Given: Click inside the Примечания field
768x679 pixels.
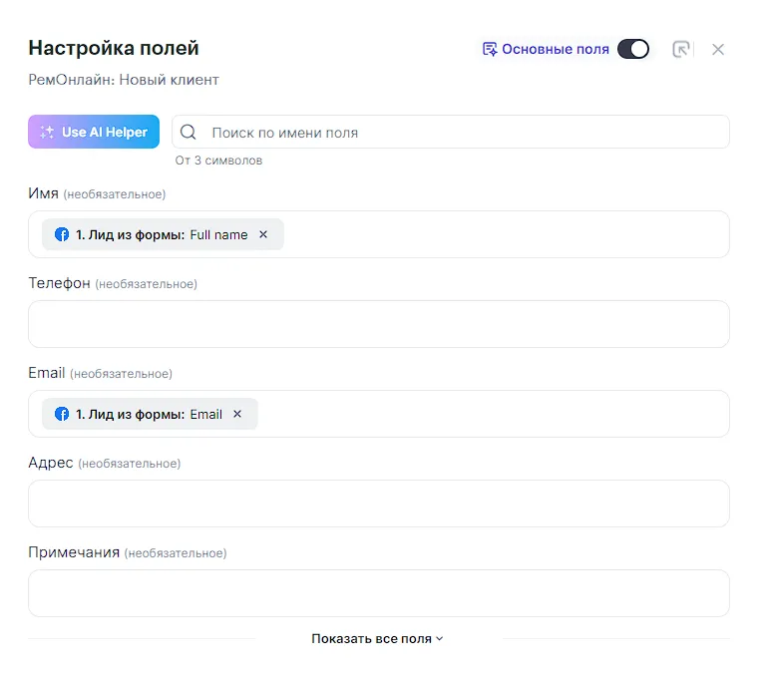Looking at the screenshot, I should click(x=379, y=593).
